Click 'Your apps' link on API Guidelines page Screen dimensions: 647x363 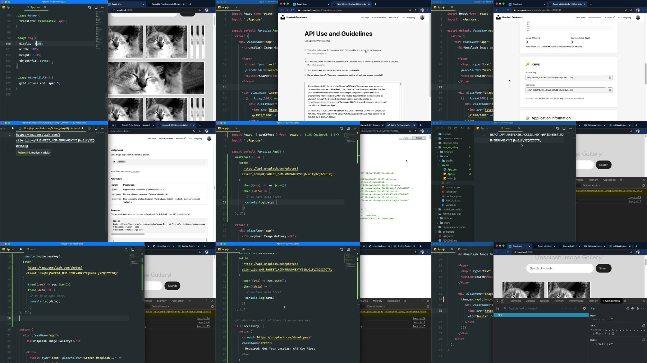point(364,17)
